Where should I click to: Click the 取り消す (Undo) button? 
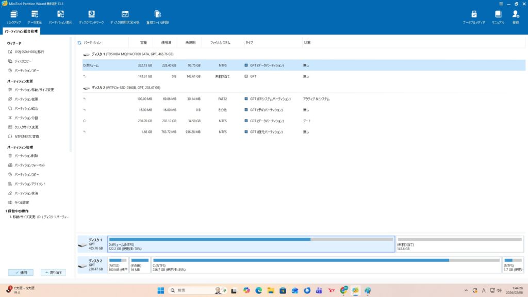point(53,272)
